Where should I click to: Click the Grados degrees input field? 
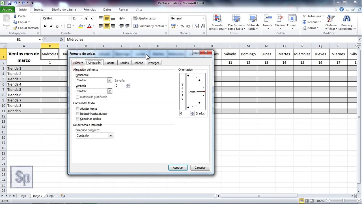[185, 114]
